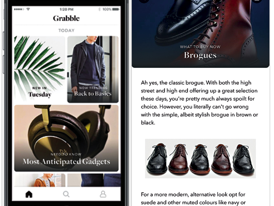Click the Grabble logo title
This screenshot has width=274, height=206.
pos(66,19)
